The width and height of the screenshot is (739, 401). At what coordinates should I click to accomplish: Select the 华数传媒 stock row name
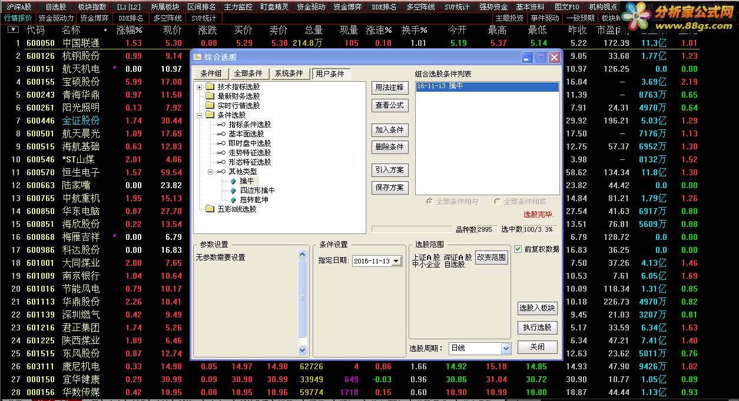[81, 392]
